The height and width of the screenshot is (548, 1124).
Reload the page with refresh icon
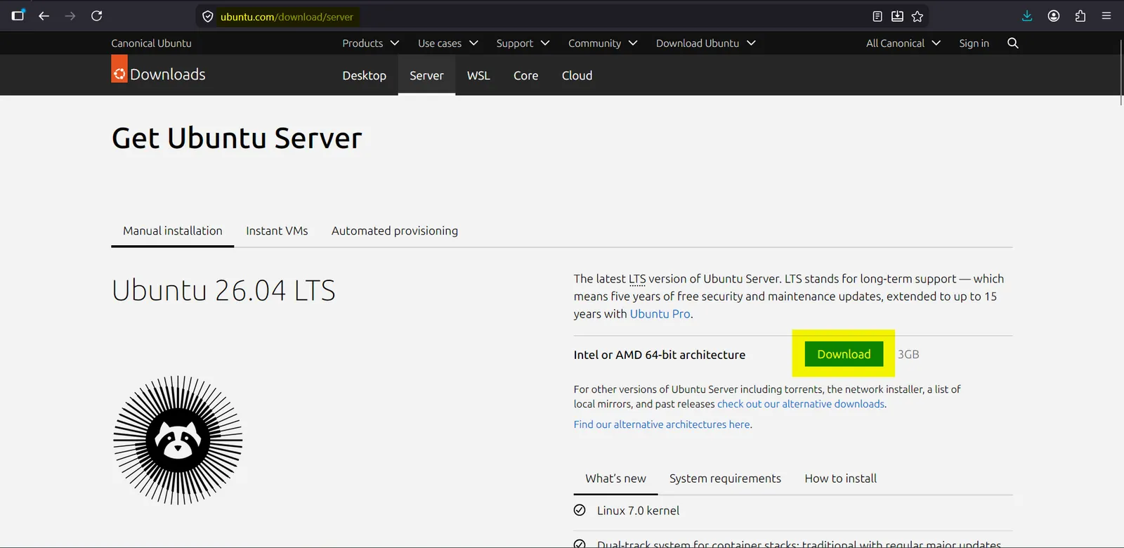(97, 16)
